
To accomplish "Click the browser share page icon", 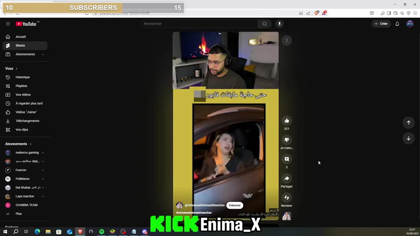I will (308, 13).
